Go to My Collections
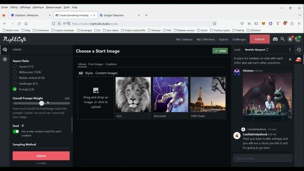This screenshot has height=171, width=304. pos(206,39)
